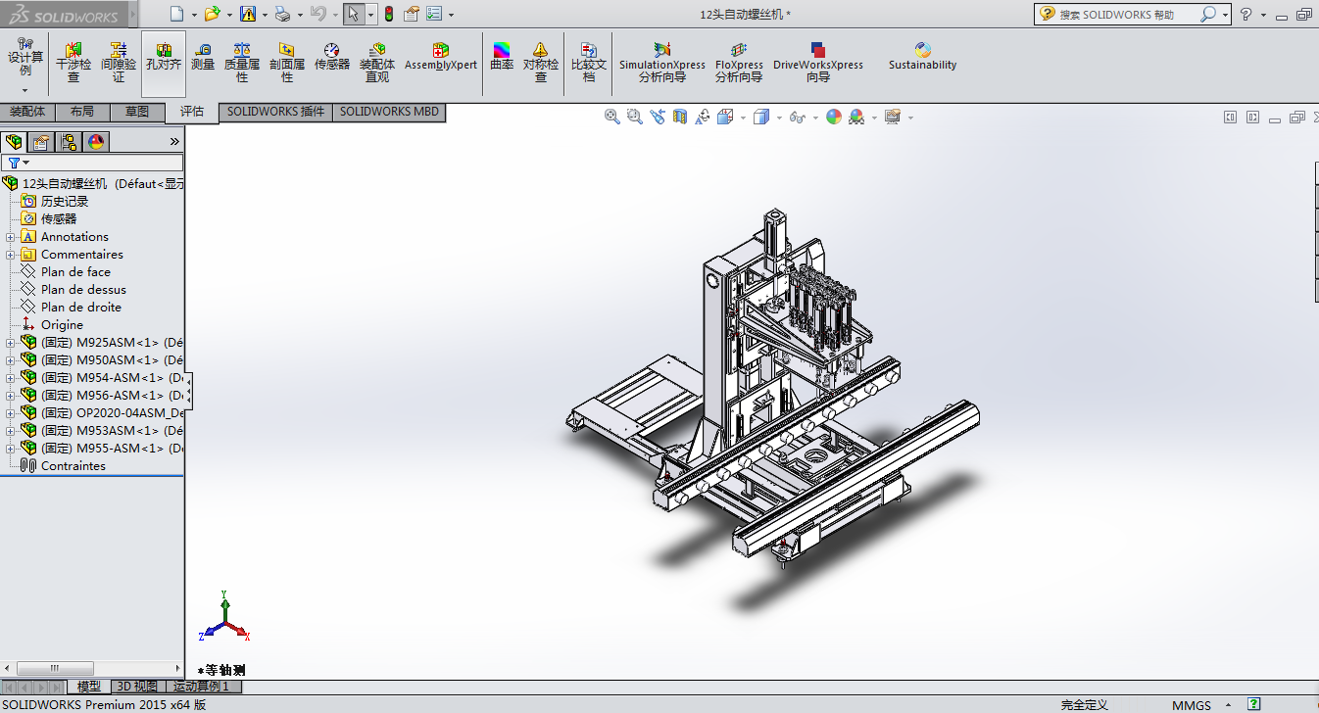Open the display style dropdown arrow
Viewport: 1319px width, 713px height.
[780, 118]
